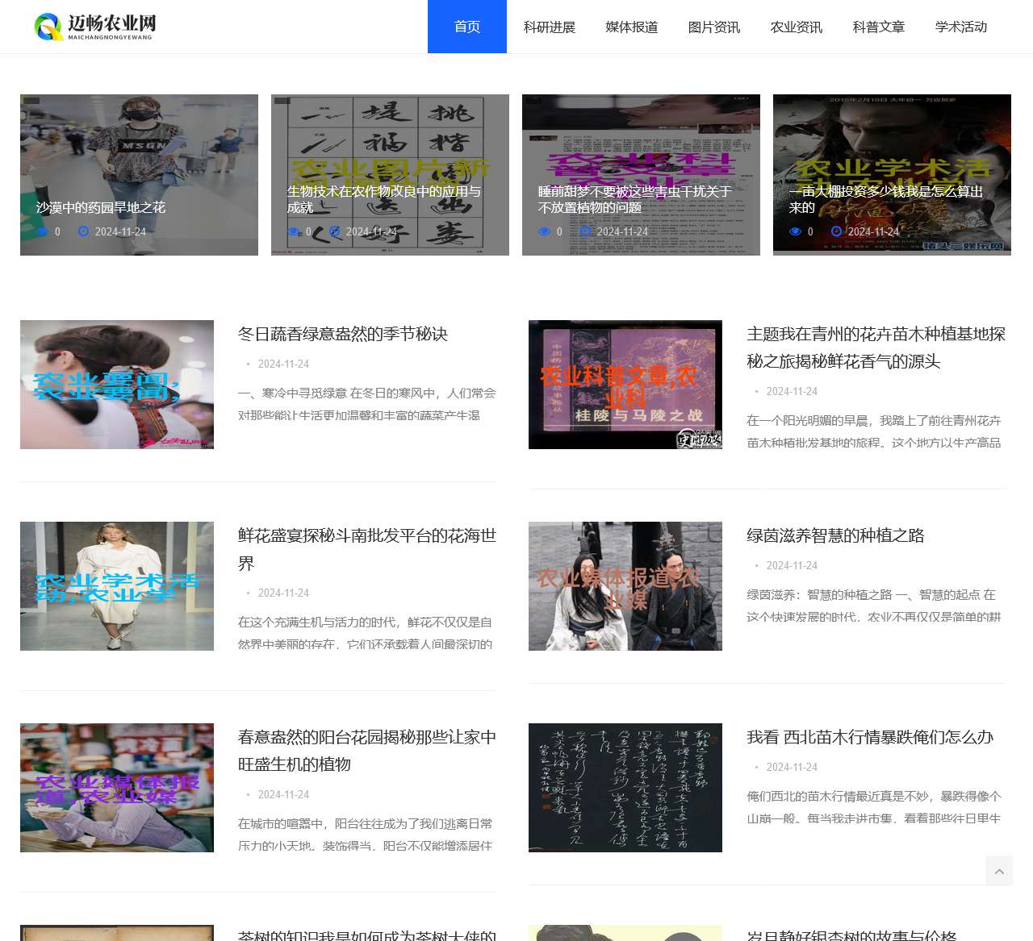Viewport: 1033px width, 941px height.
Task: Click the clock icon on 睡前甜梦 carousel slide
Action: (x=585, y=231)
